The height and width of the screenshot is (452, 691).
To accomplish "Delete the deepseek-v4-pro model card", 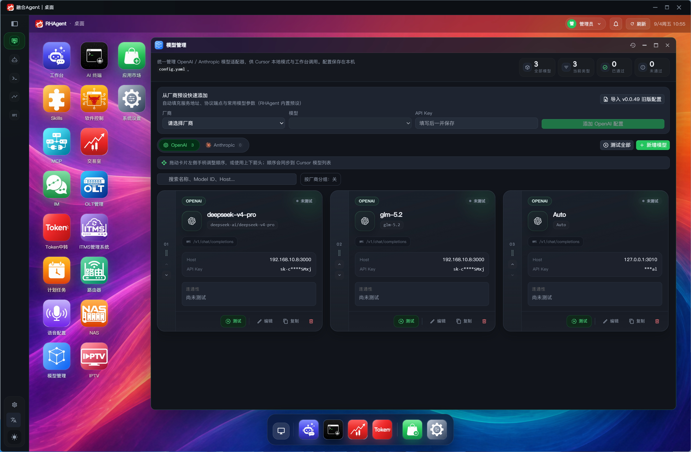I will pyautogui.click(x=311, y=321).
